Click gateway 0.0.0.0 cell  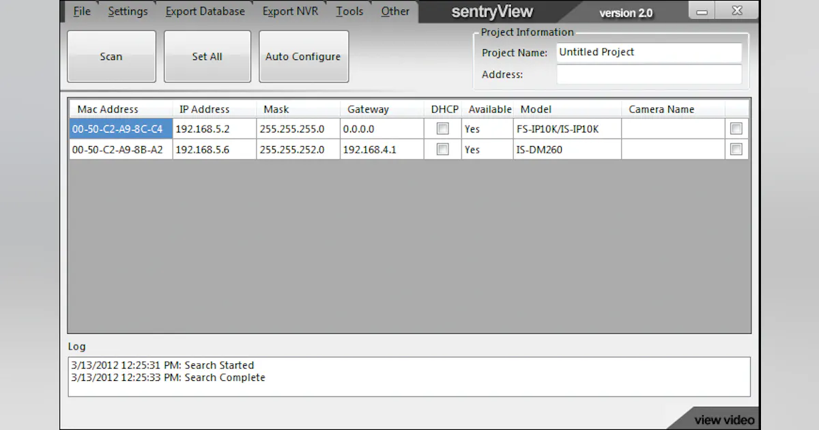point(382,128)
